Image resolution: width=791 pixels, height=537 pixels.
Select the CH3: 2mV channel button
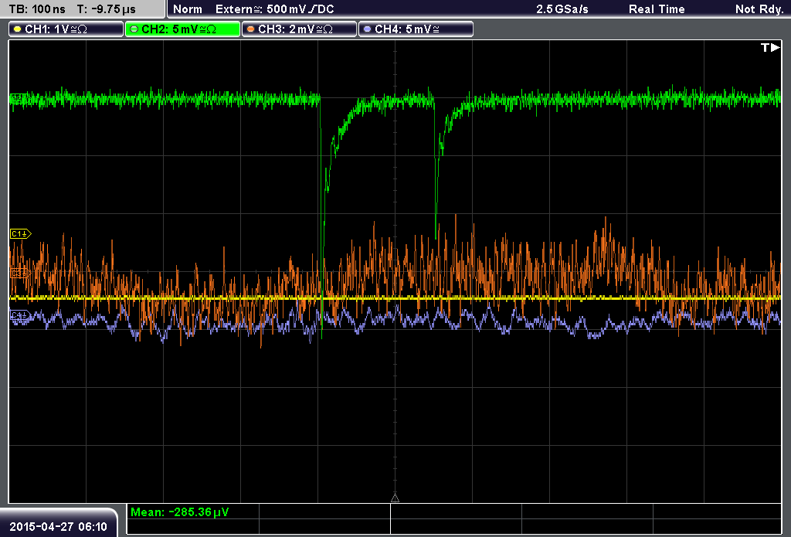(x=300, y=29)
